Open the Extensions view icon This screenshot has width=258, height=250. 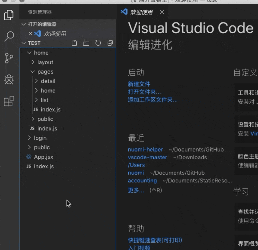[x=9, y=101]
